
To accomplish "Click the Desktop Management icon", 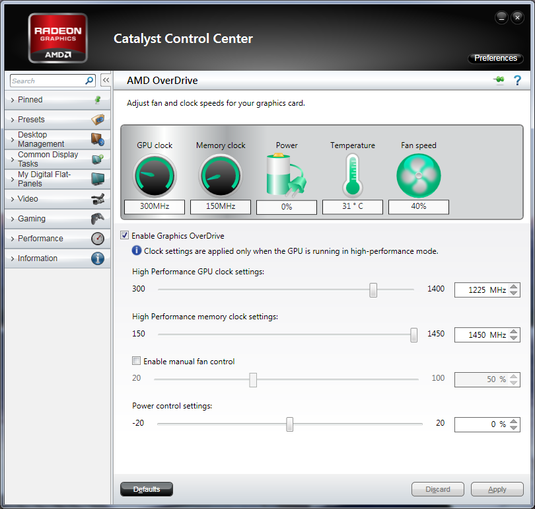I will pyautogui.click(x=98, y=139).
